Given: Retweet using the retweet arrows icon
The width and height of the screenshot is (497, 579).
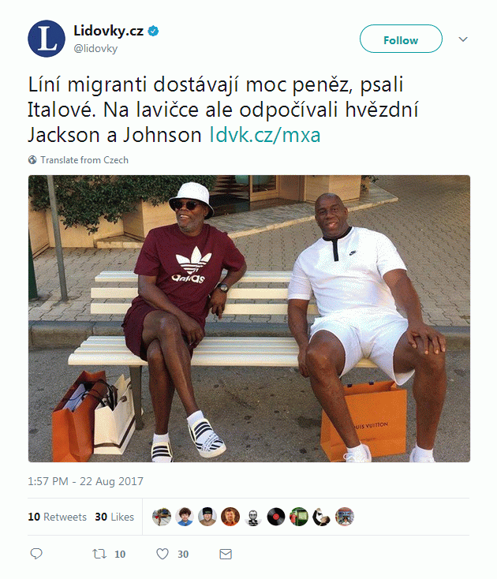Looking at the screenshot, I should 99,554.
